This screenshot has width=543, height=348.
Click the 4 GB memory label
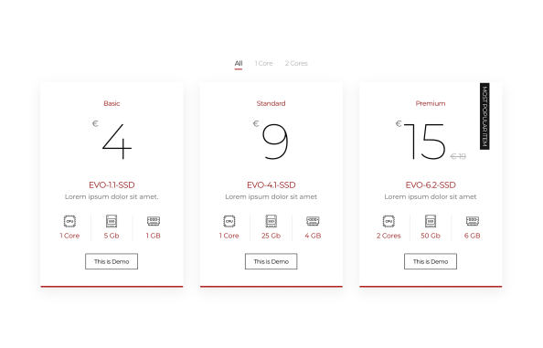click(313, 236)
